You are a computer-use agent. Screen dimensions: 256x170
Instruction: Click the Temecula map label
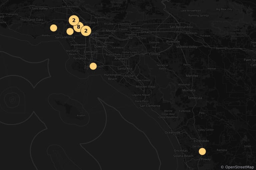click(x=195, y=98)
